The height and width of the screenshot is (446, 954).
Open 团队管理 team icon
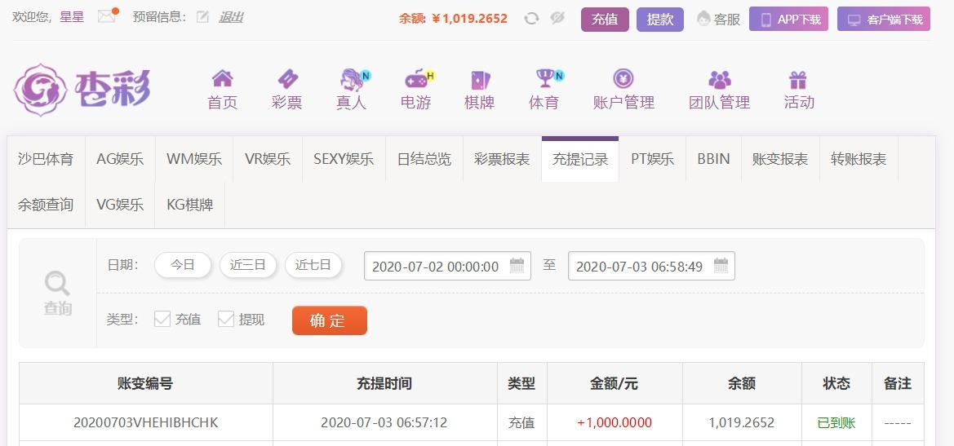pyautogui.click(x=719, y=79)
